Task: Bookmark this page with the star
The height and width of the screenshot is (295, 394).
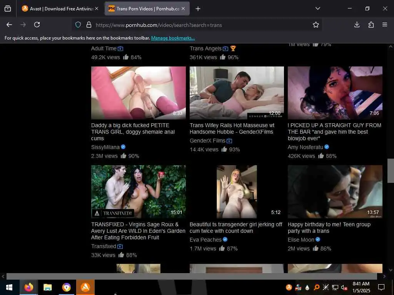Action: point(316,25)
